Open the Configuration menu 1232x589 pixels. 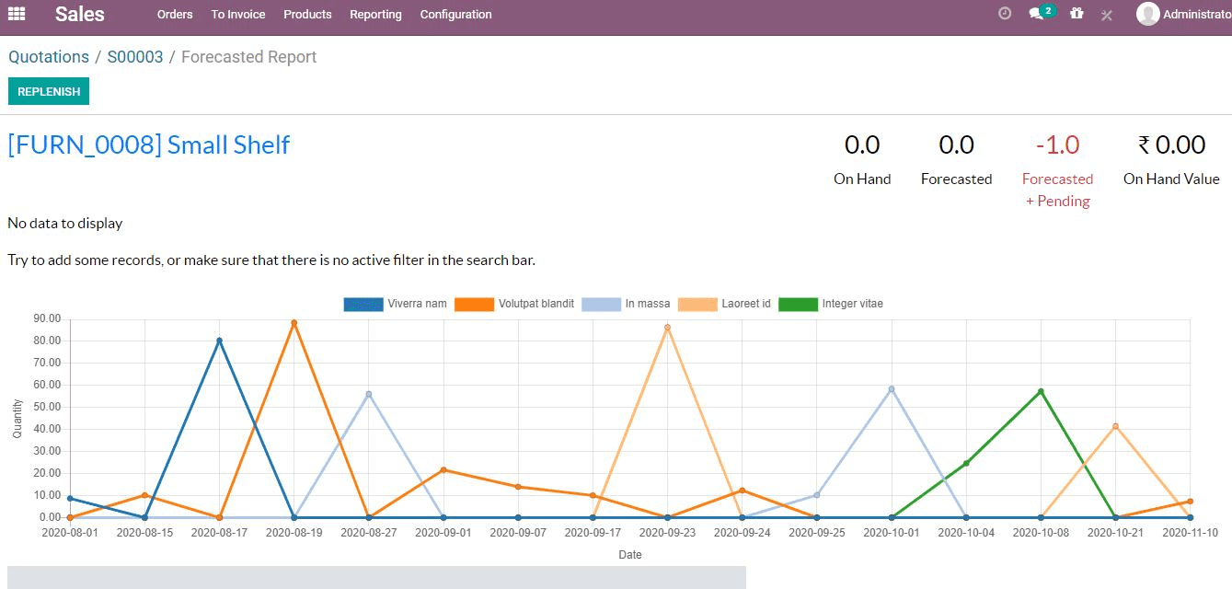pyautogui.click(x=455, y=15)
